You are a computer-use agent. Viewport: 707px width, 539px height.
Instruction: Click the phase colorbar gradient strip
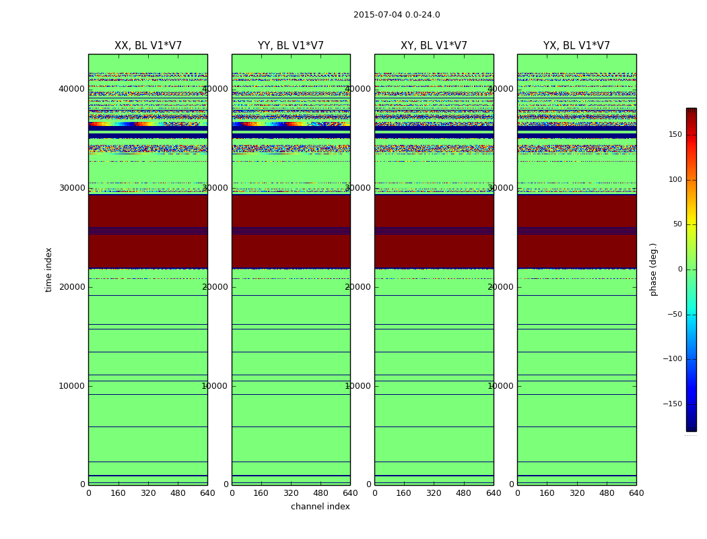[692, 269]
